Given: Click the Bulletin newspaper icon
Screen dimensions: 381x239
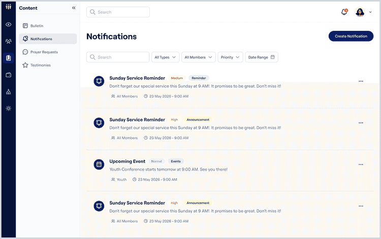Looking at the screenshot, I should tap(25, 26).
